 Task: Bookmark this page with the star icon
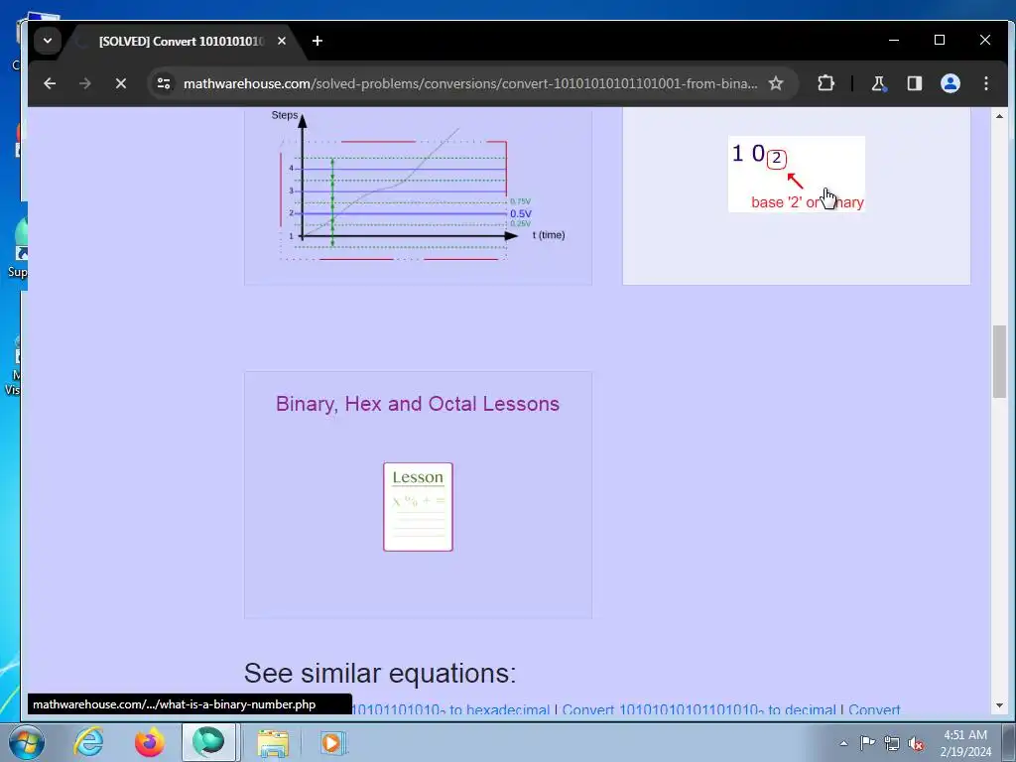[776, 83]
